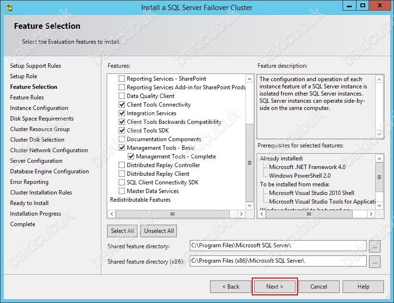Click Error Reporting step
The width and height of the screenshot is (394, 303).
[x=29, y=182]
